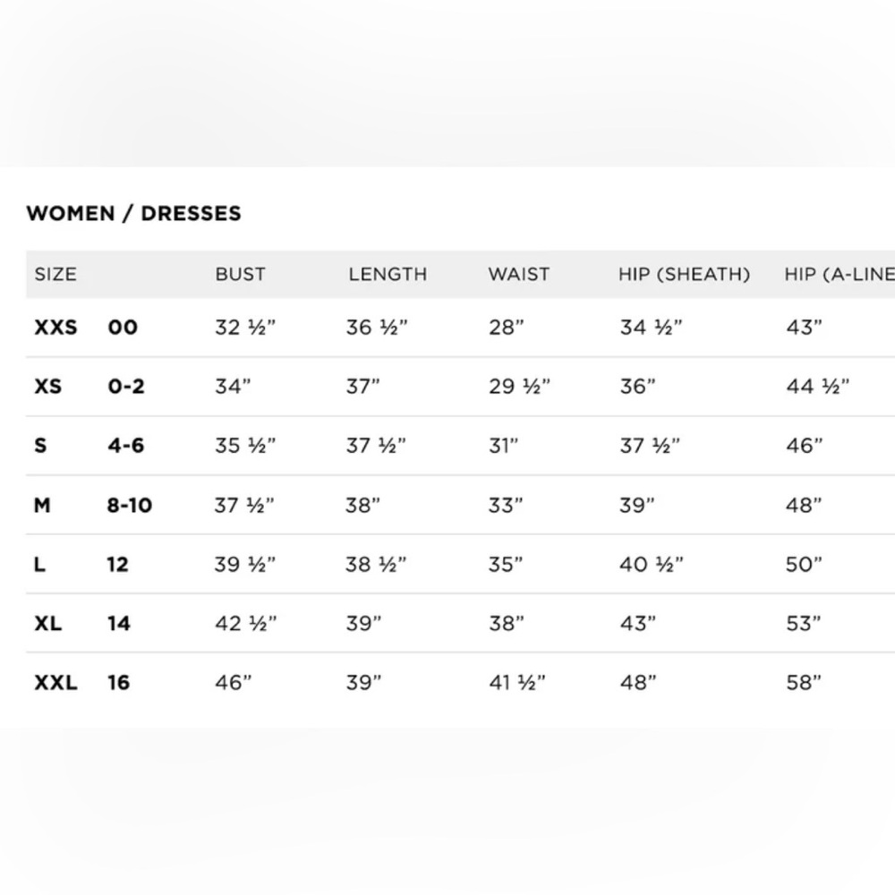895x895 pixels.
Task: Select the SIZE column header
Action: (x=55, y=275)
